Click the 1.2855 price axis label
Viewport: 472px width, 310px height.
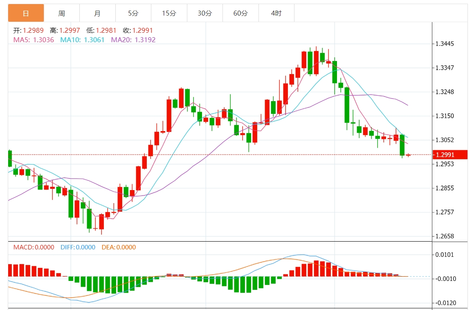445,188
